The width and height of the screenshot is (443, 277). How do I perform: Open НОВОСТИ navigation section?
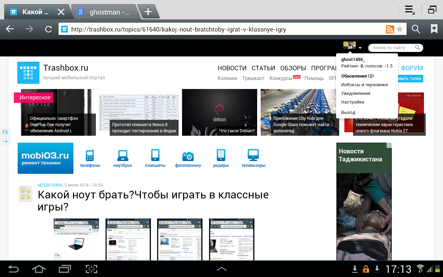click(232, 68)
